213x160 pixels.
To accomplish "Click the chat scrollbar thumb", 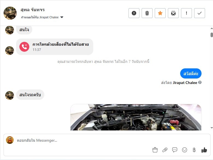I will tap(212, 35).
